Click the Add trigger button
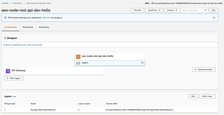 [14, 78]
